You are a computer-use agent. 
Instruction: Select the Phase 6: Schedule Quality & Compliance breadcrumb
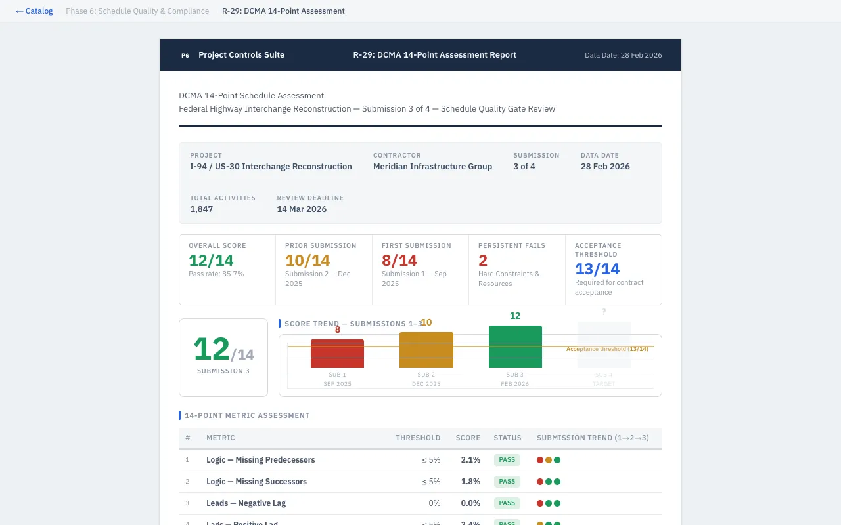(137, 10)
